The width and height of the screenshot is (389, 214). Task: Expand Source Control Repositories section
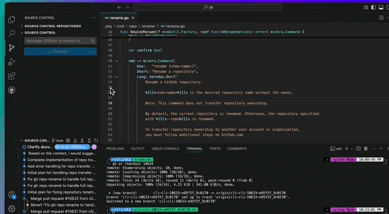tap(53, 26)
